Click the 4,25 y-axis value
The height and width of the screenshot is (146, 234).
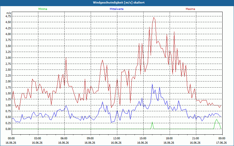(x=8, y=28)
